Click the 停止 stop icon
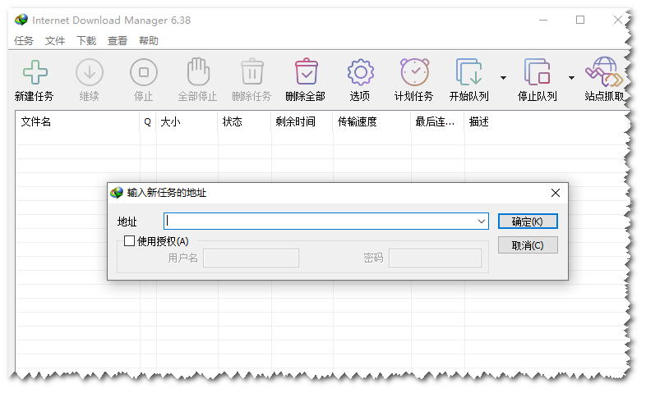Viewport: 646px width, 393px height. 143,72
